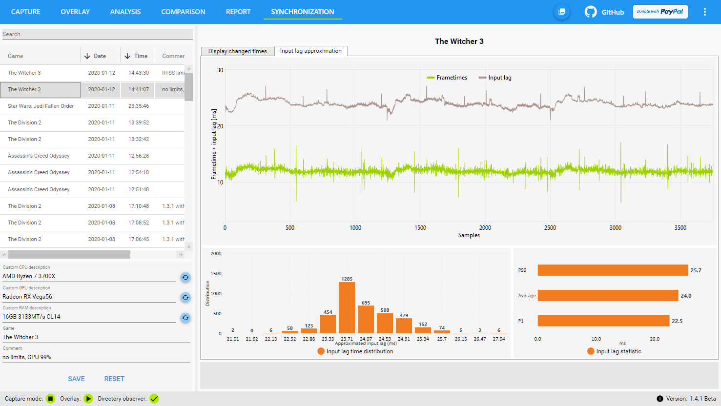
Task: Toggle the Input lag legend entry
Action: 495,78
